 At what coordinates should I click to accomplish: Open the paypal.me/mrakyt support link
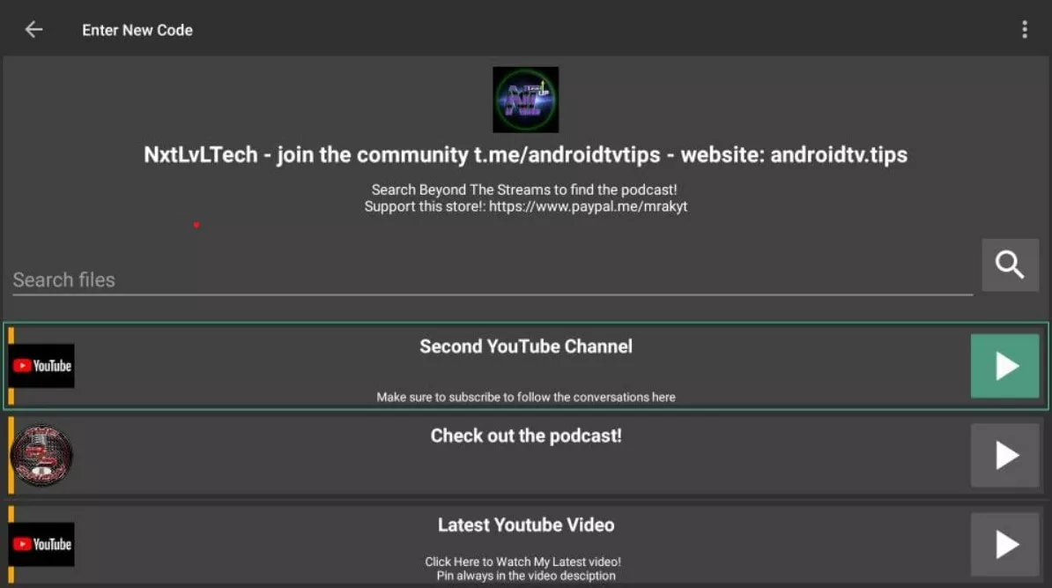(588, 206)
